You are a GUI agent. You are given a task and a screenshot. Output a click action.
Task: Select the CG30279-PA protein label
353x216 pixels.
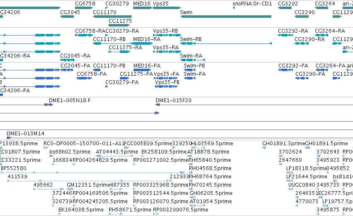coord(122,82)
